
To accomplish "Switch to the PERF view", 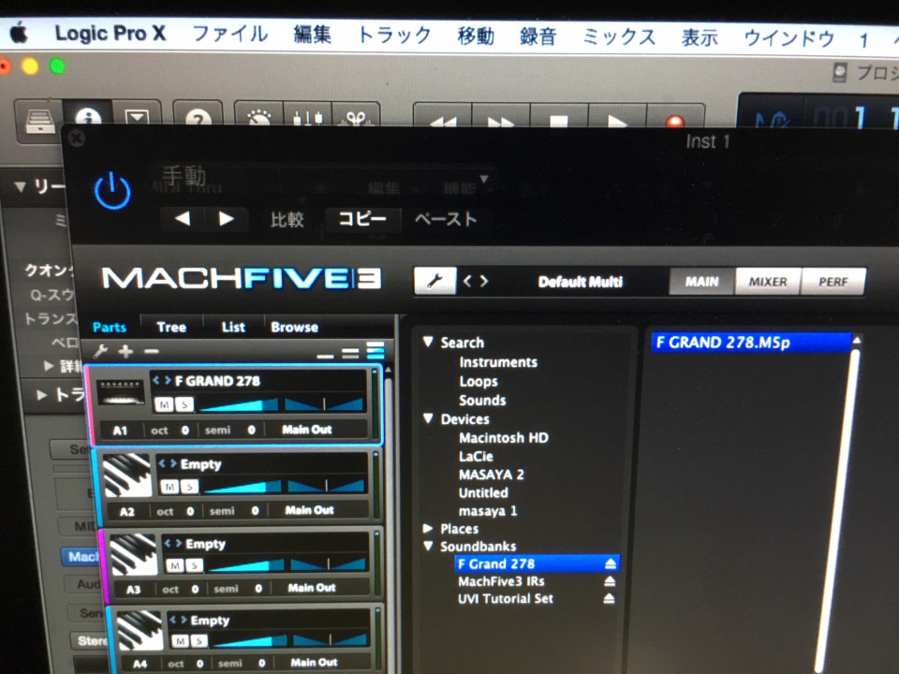I will click(x=833, y=282).
